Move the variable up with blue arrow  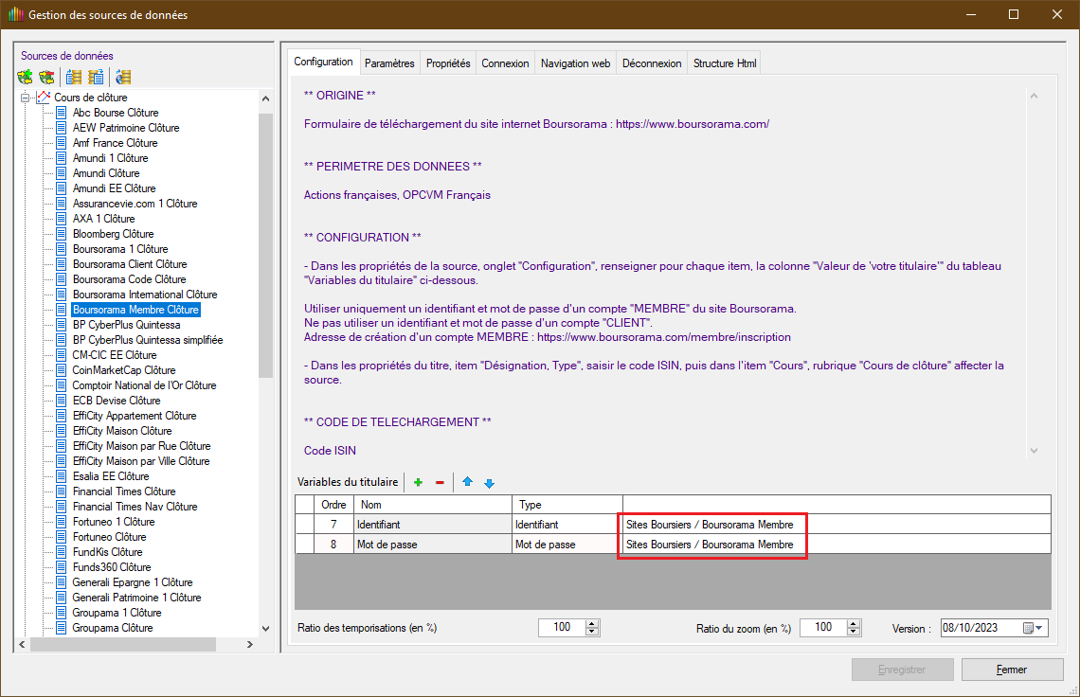[x=467, y=483]
